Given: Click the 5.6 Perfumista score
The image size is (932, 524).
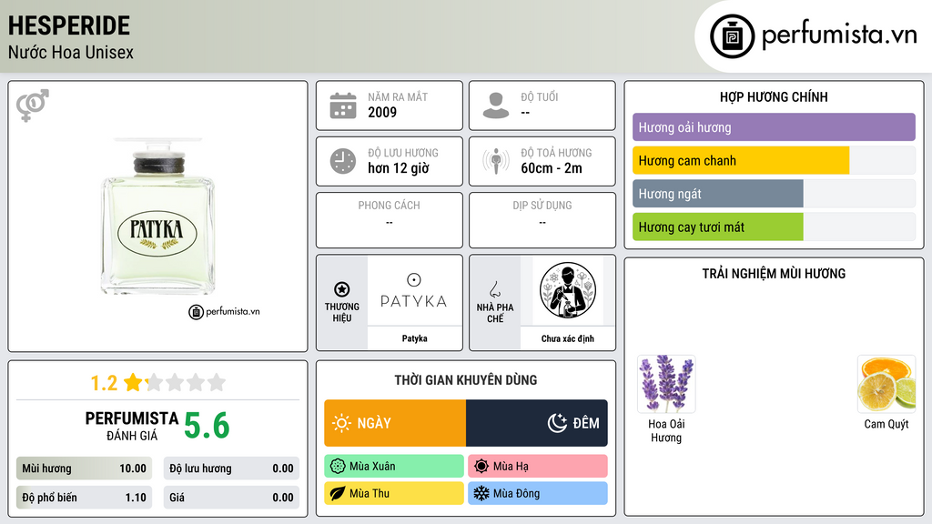Looking at the screenshot, I should click(x=207, y=426).
